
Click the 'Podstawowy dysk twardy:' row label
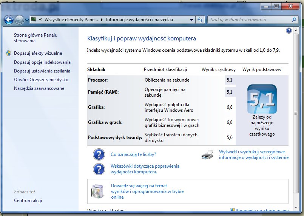click(x=115, y=137)
